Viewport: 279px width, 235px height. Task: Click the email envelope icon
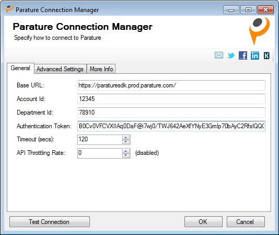pos(219,55)
